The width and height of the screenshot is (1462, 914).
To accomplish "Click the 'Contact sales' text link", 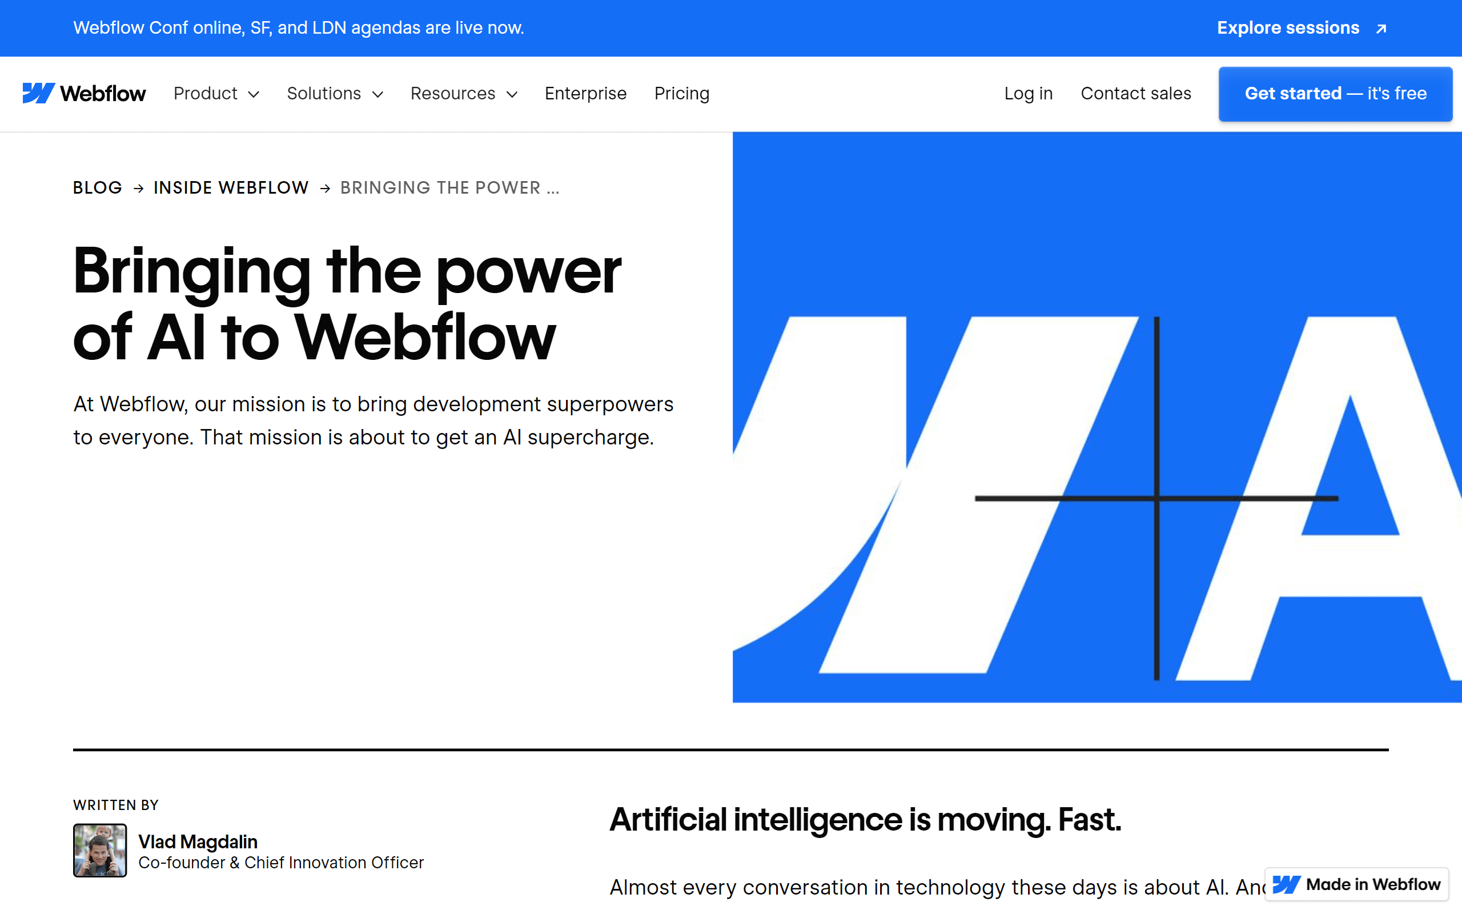I will tap(1136, 94).
